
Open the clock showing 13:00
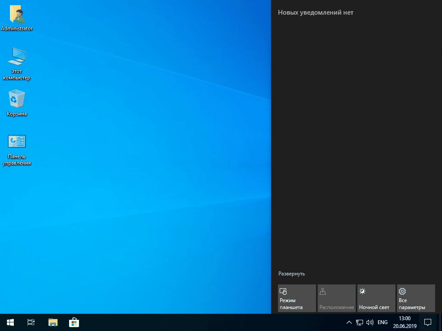[405, 322]
